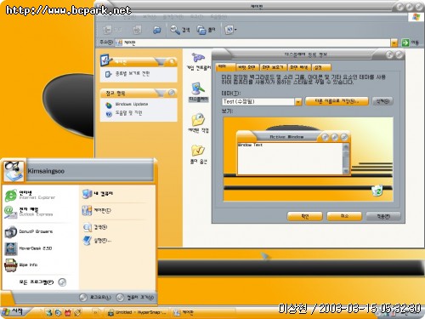
Task: Switch to the Desktop tab in display properties
Action: 246,67
